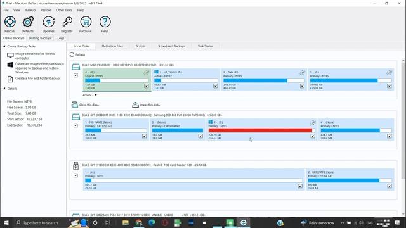Screen dimensions: 406x228
Task: Uncheck the C partition checkbox
Action: pos(313,136)
